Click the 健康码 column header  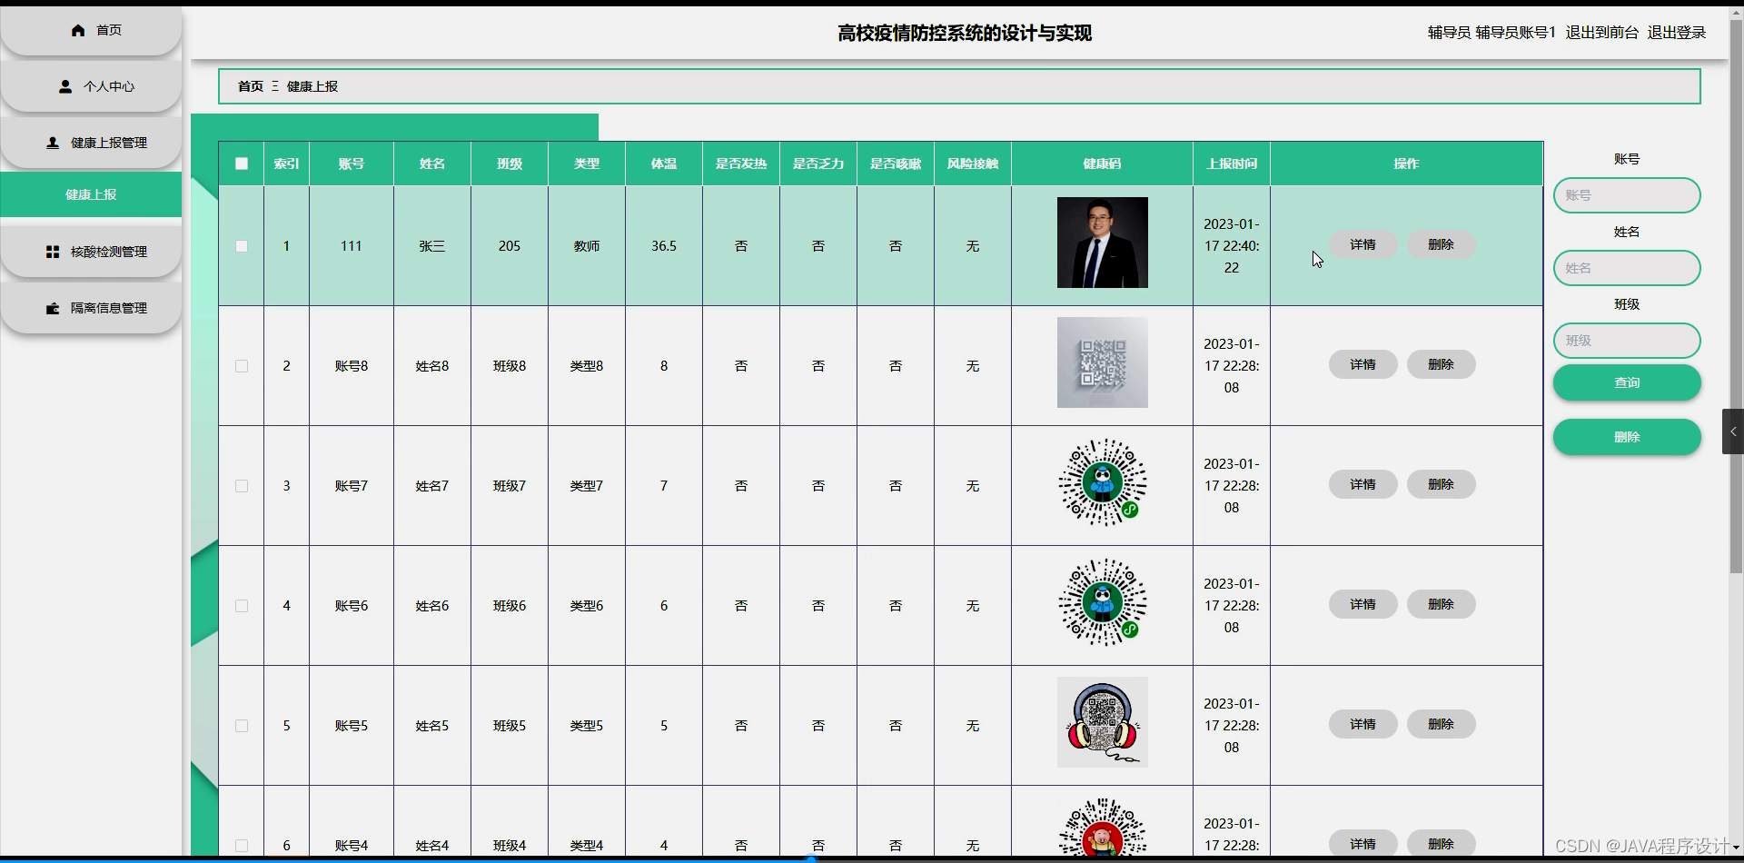point(1102,164)
